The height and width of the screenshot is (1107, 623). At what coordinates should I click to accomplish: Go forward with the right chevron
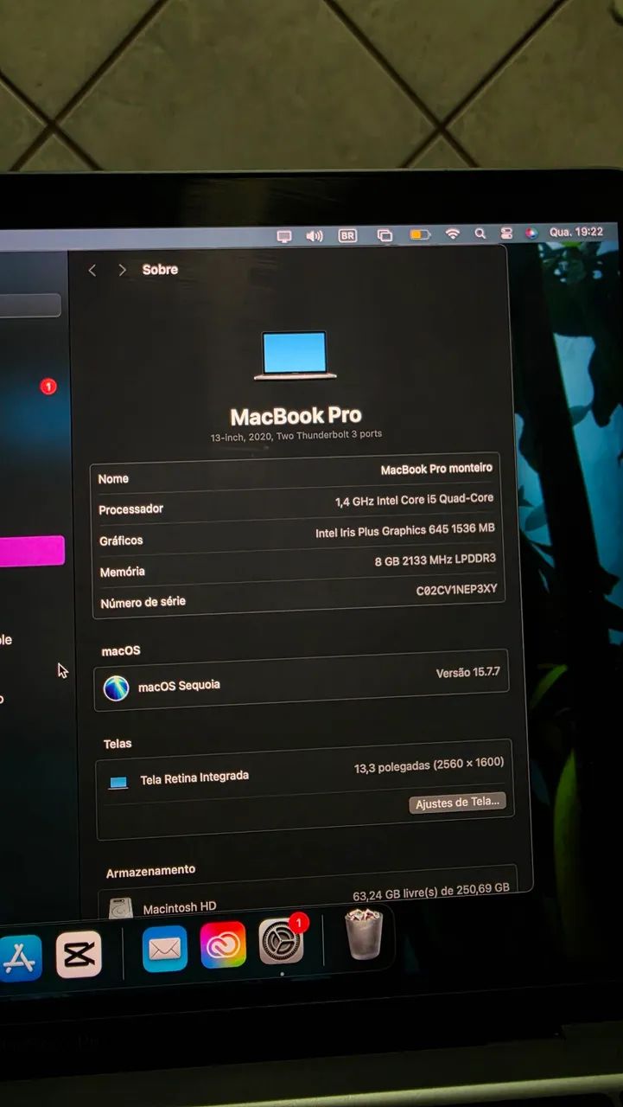(122, 270)
